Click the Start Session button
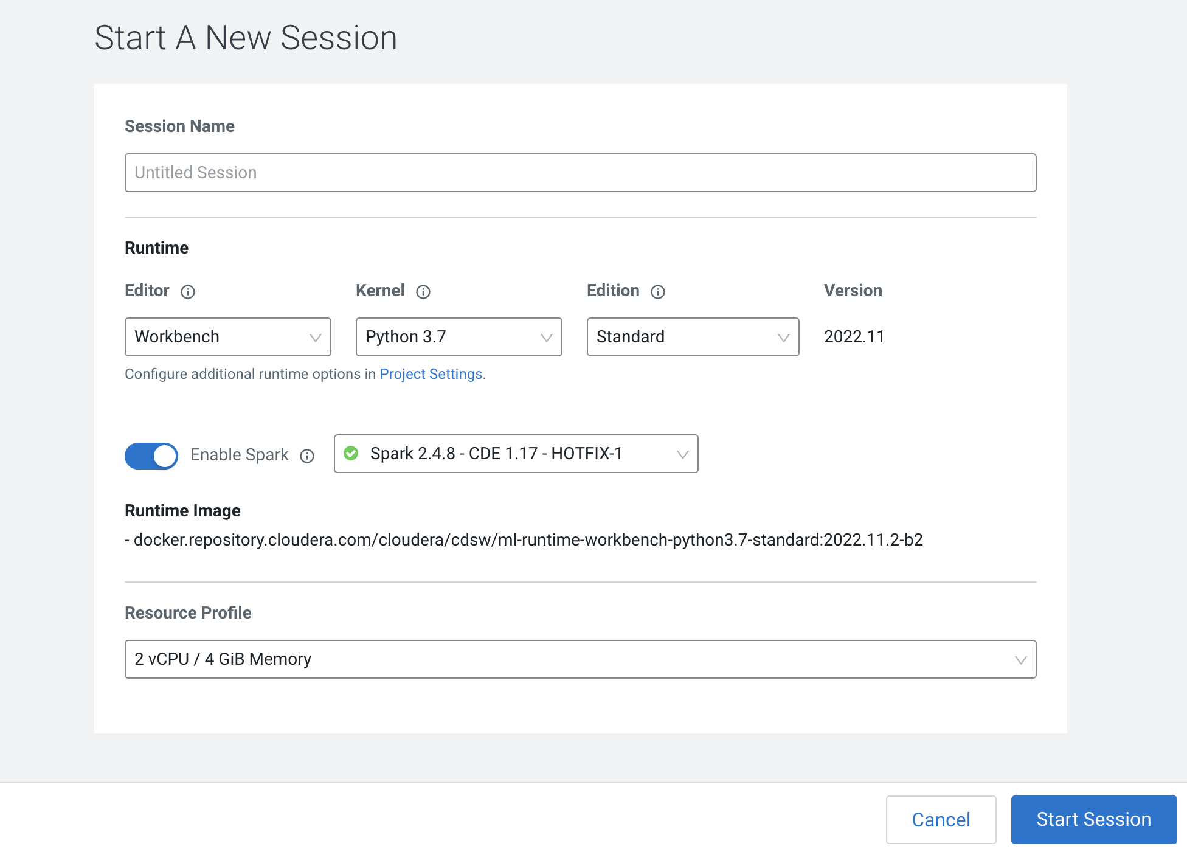The width and height of the screenshot is (1187, 849). pos(1093,819)
